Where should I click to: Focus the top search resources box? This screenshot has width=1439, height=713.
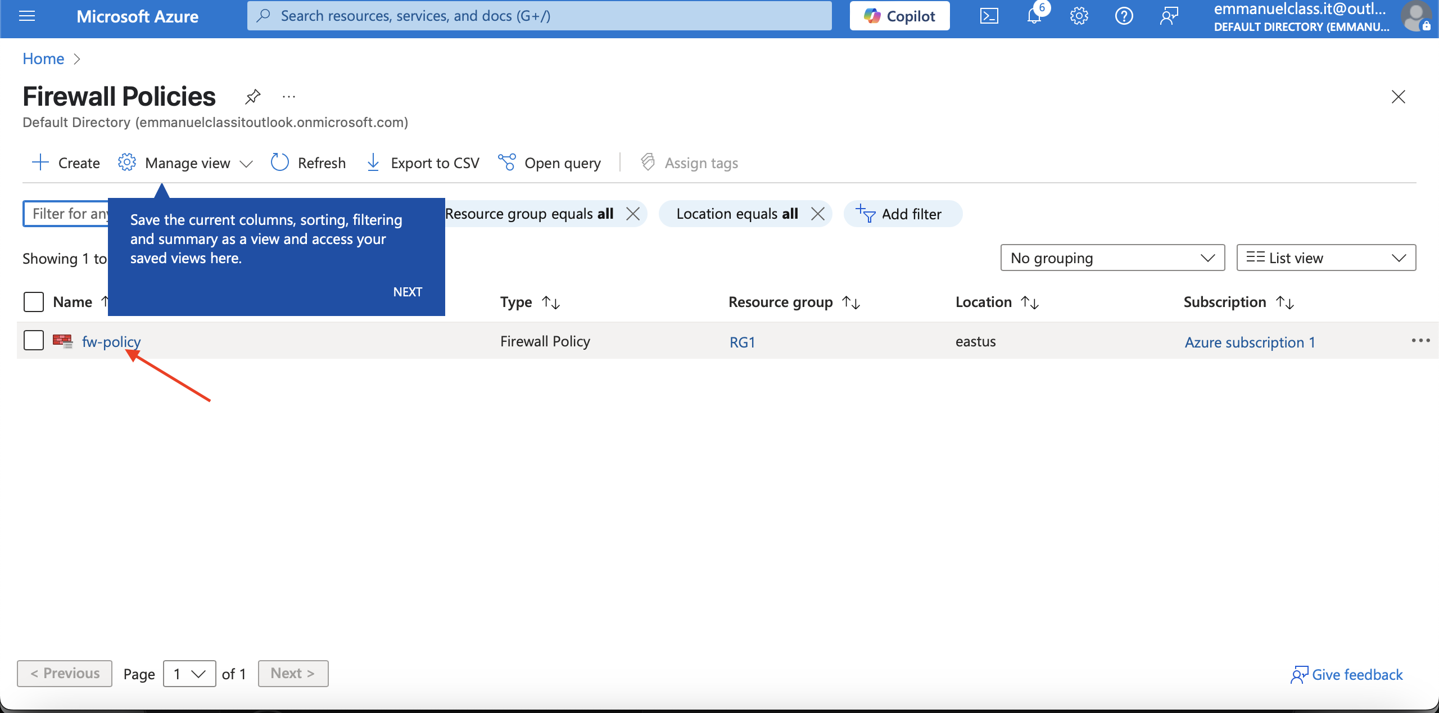point(539,16)
